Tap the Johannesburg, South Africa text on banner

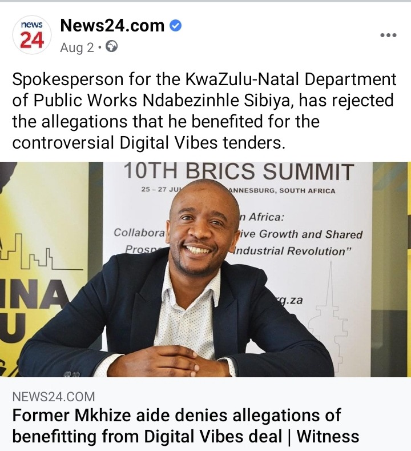(282, 191)
